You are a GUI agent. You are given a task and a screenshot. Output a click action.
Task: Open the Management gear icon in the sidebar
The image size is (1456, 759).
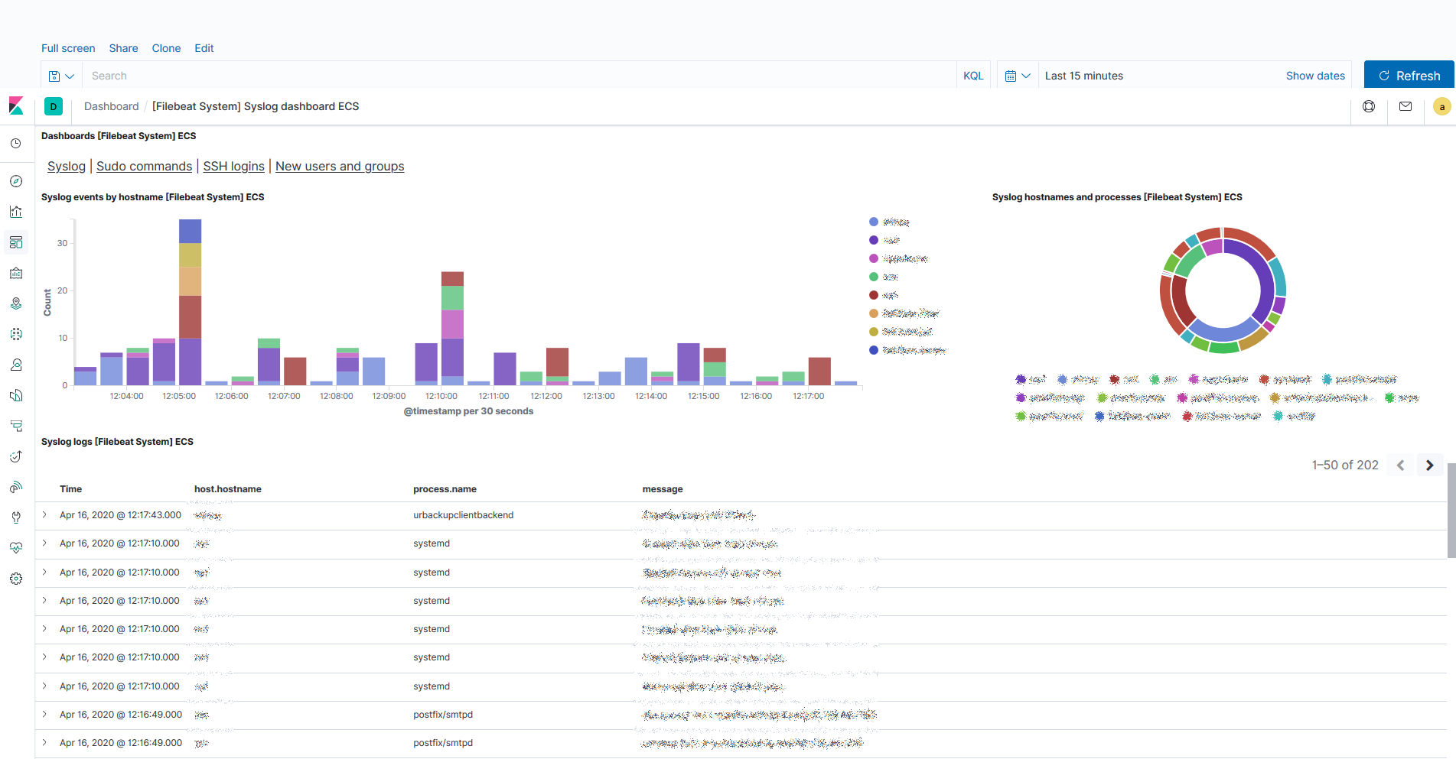(16, 579)
